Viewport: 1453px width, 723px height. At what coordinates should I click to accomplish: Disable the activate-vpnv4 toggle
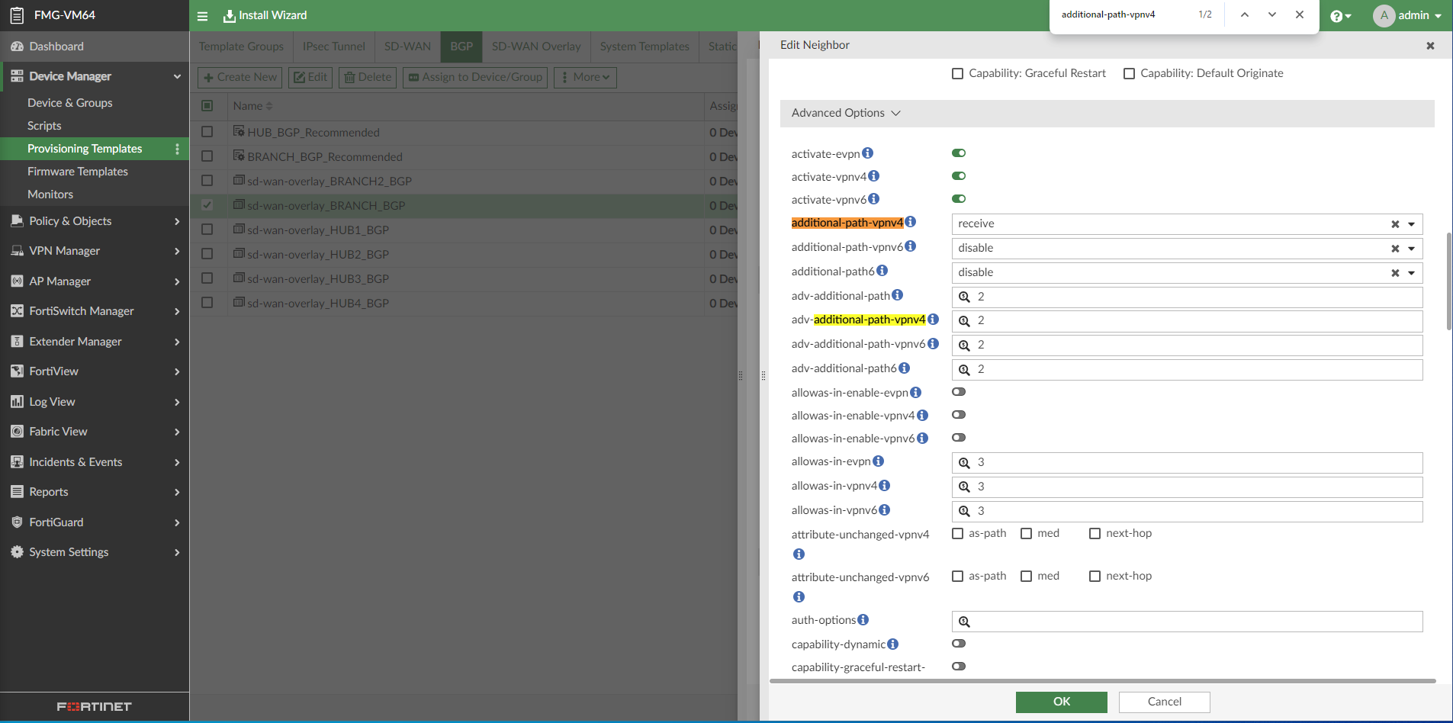(x=958, y=175)
